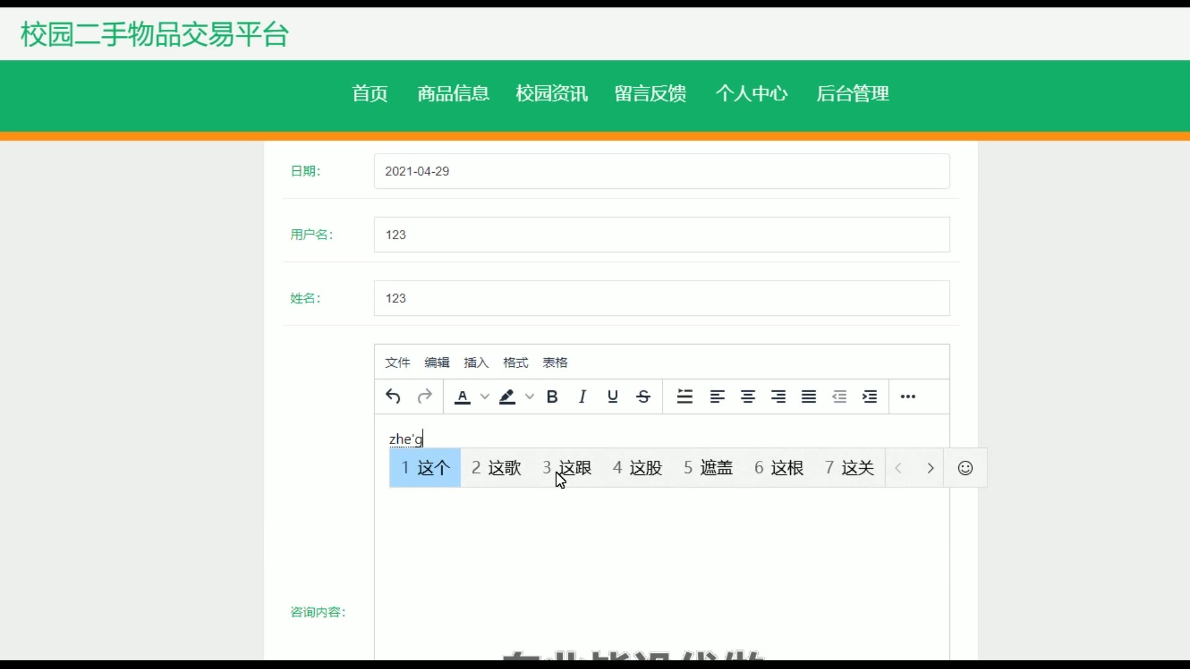Go to 首页 in the navigation bar

coord(370,94)
